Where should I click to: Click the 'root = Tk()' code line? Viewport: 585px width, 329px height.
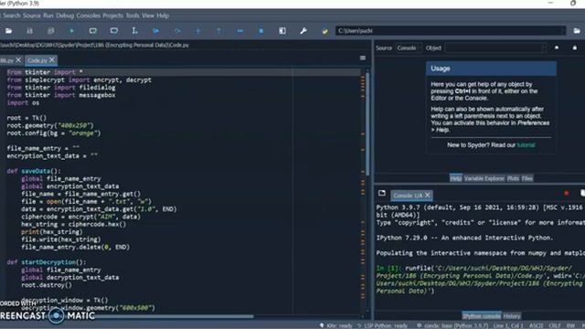pos(27,118)
